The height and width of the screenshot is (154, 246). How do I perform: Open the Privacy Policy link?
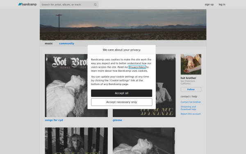point(137,67)
